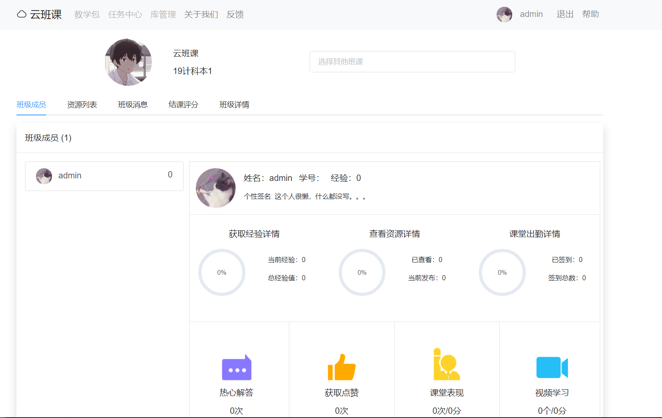This screenshot has height=418, width=662.
Task: Select the 班级成员 tab
Action: (x=31, y=104)
